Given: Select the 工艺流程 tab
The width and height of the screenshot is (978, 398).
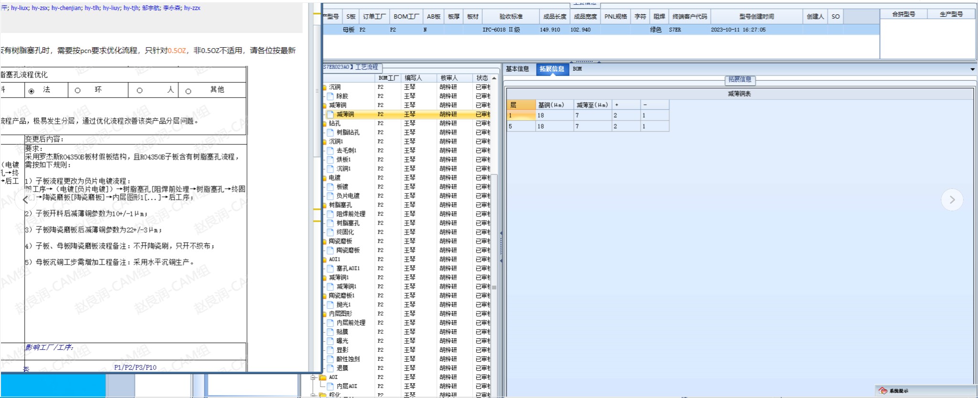Looking at the screenshot, I should pos(352,67).
